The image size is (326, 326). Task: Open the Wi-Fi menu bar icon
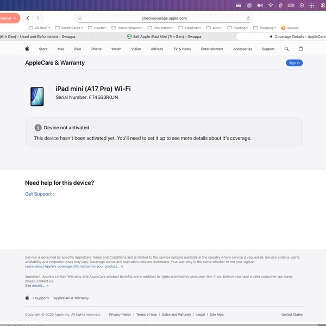tap(271, 5)
